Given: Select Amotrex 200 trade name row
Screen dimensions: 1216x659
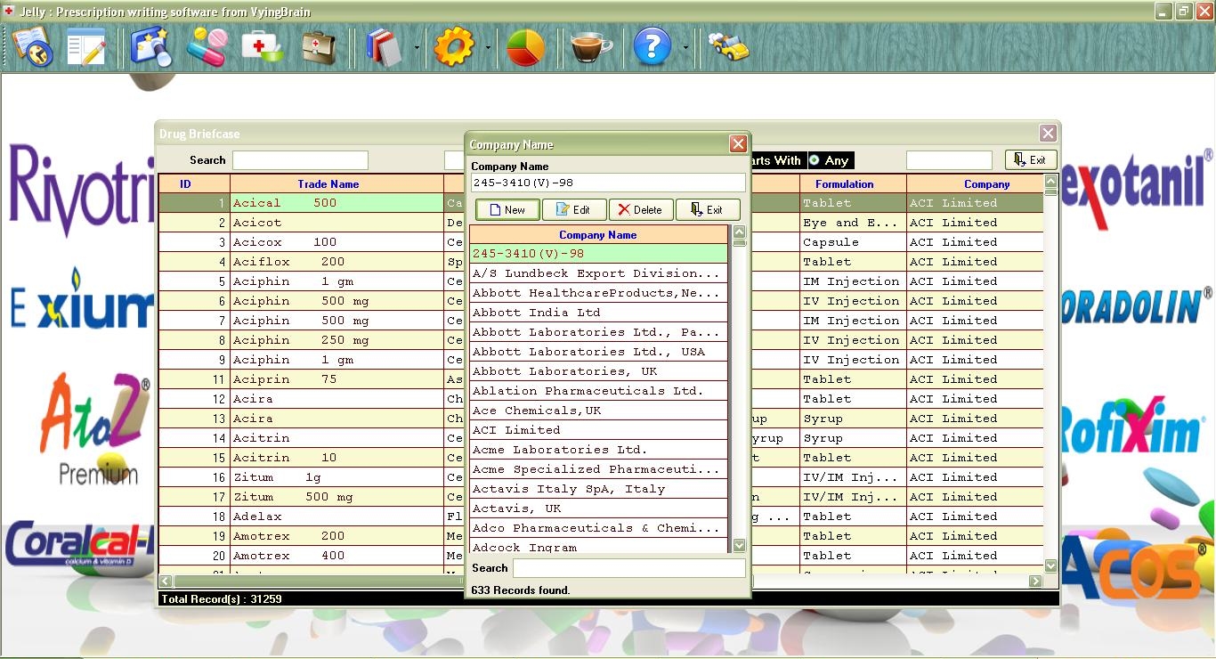Looking at the screenshot, I should click(x=336, y=536).
